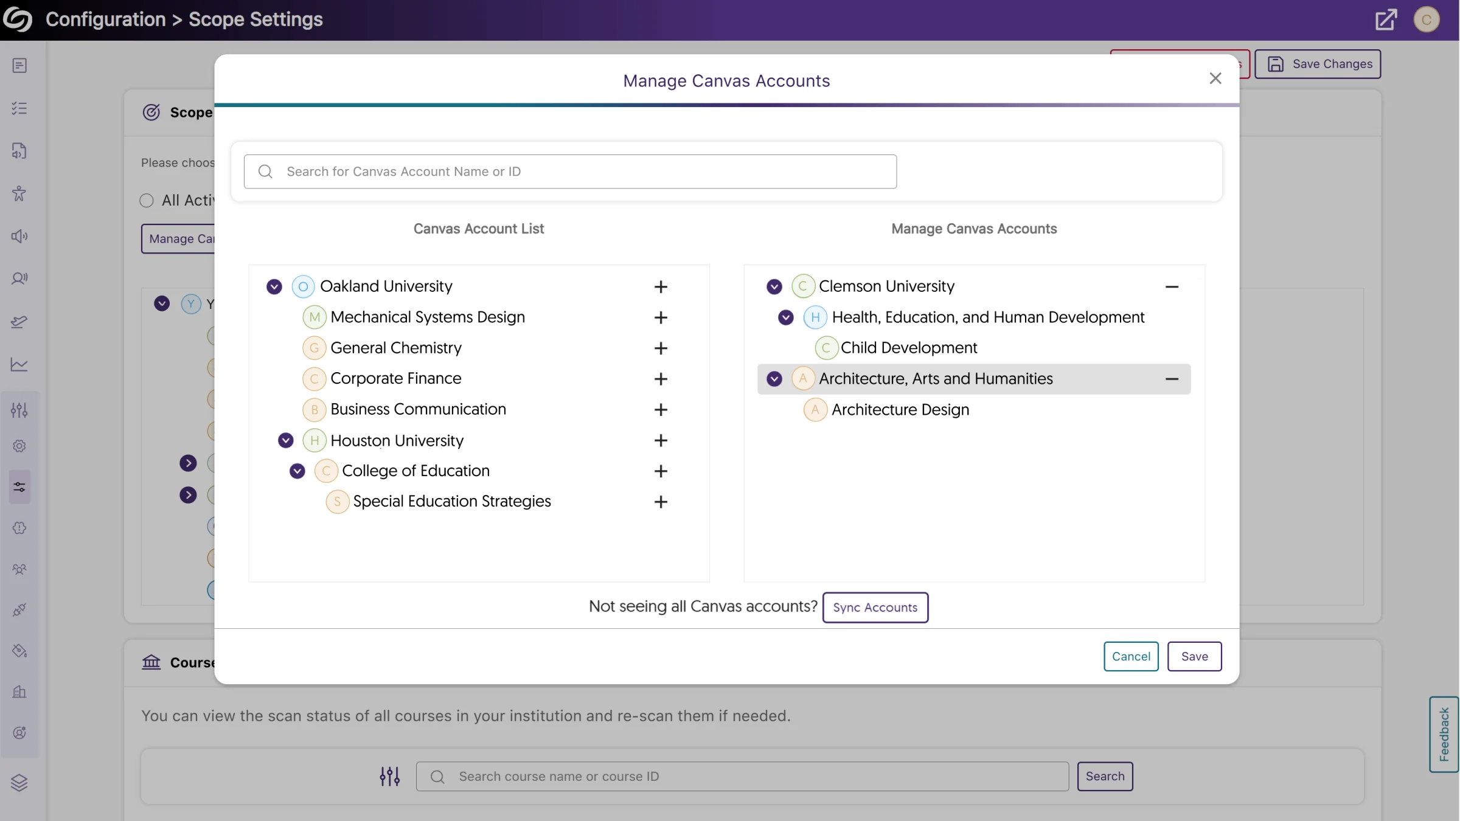Screen dimensions: 1460x821
Task: Expand first collapsed node in background scope tree
Action: pyautogui.click(x=189, y=463)
